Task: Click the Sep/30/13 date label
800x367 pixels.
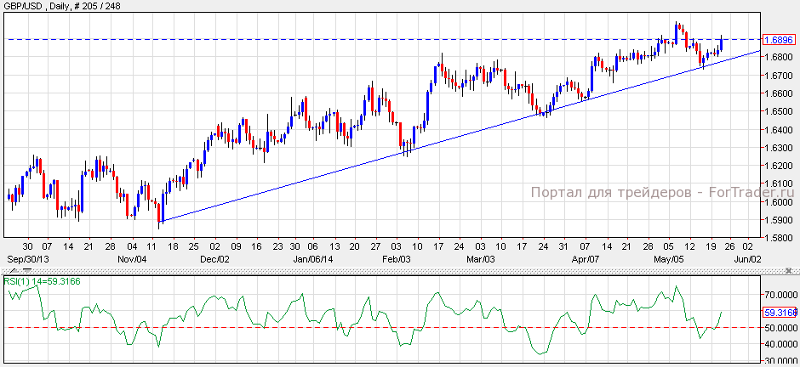Action: coord(28,258)
